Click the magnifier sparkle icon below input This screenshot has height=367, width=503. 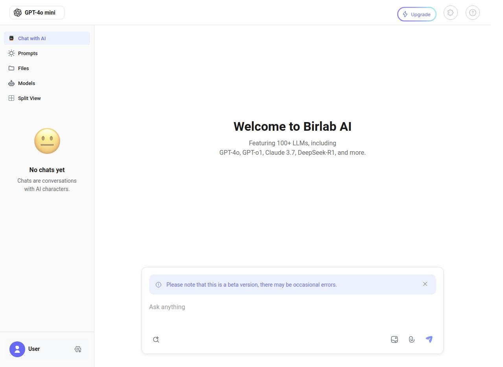[156, 339]
